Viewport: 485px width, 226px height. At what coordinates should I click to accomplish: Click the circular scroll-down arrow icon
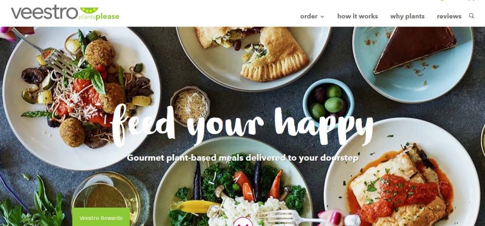point(243,221)
